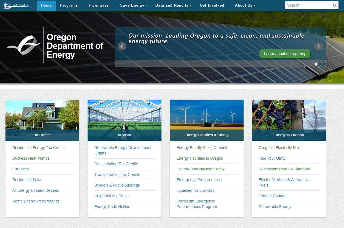Image resolution: width=344 pixels, height=228 pixels.
Task: Click the search magnifier icon
Action: click(x=335, y=5)
